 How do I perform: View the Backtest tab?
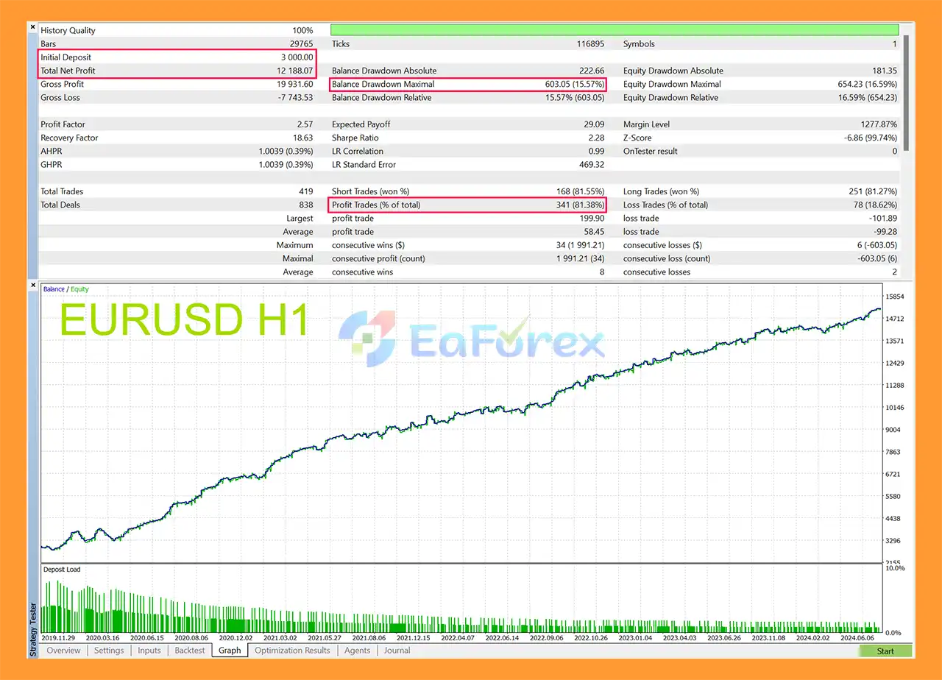tap(189, 651)
